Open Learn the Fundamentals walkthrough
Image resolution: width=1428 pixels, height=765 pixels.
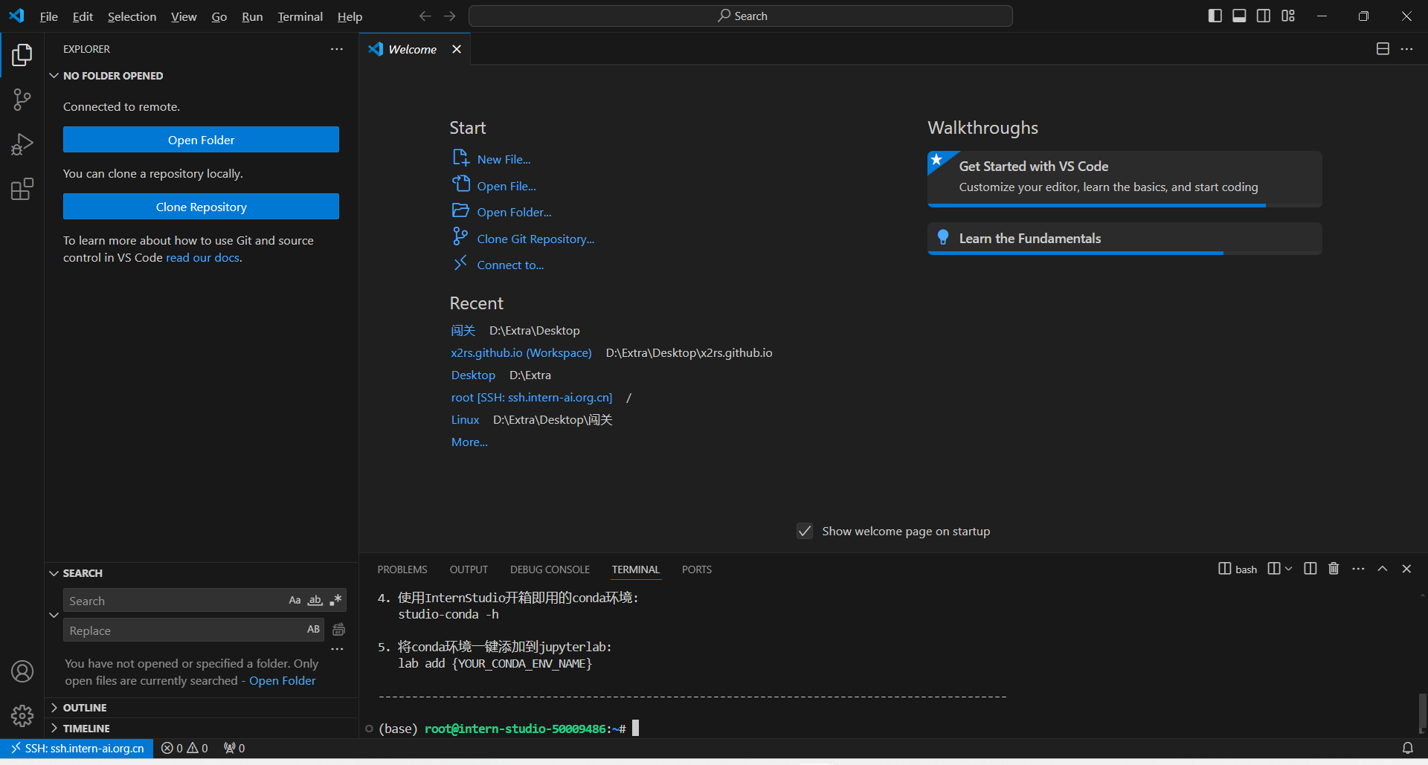tap(1125, 239)
